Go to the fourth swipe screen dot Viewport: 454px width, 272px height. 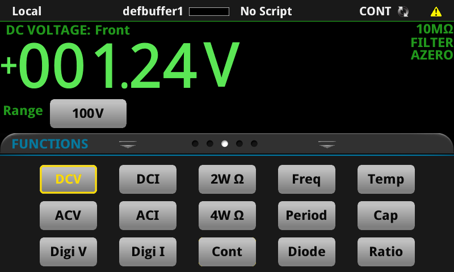(239, 144)
